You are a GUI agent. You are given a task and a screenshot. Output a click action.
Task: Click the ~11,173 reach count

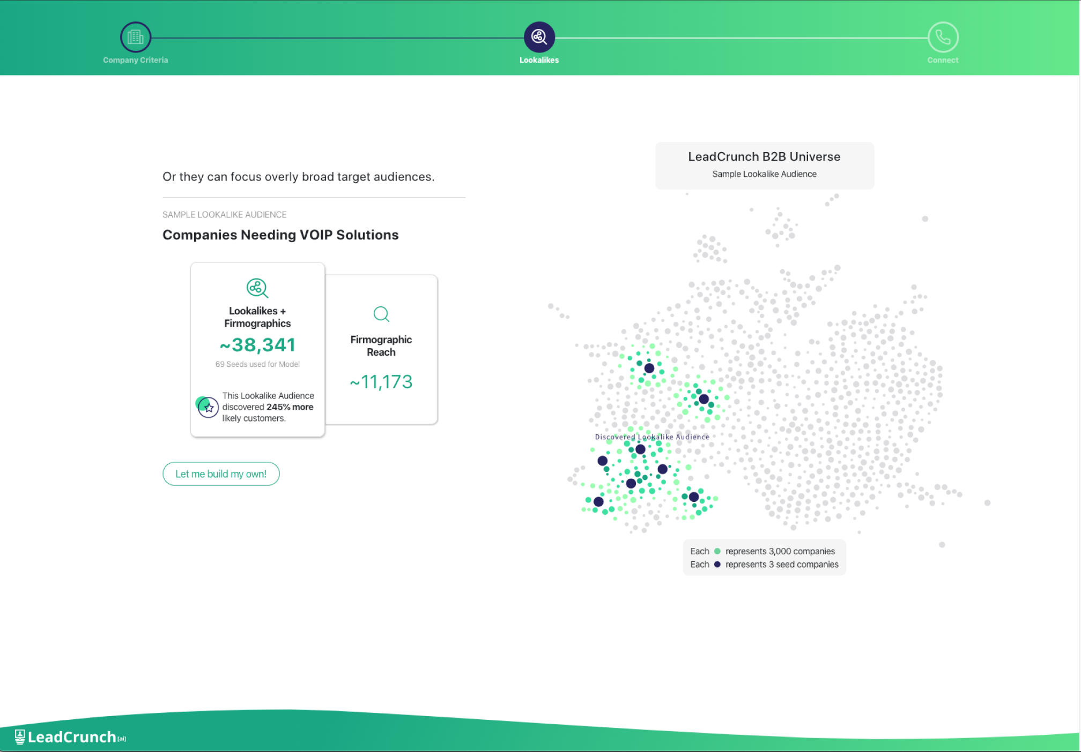(x=381, y=382)
